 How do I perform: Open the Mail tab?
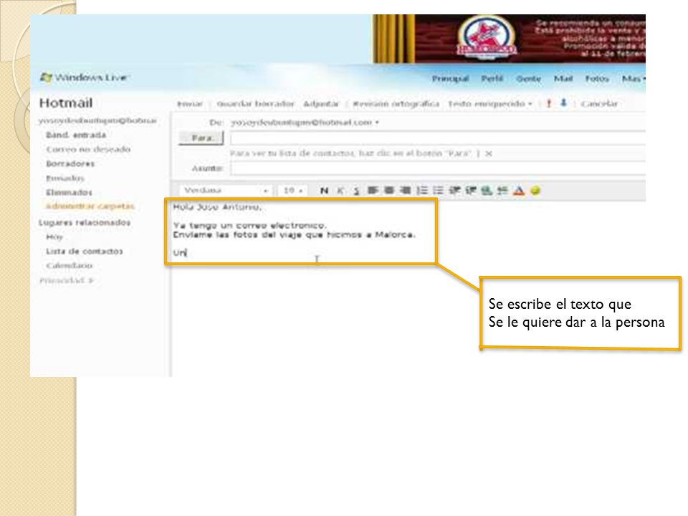point(563,79)
